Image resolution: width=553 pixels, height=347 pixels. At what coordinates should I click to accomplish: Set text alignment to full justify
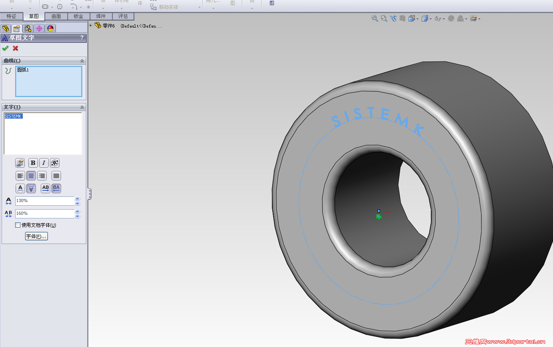[x=56, y=176]
